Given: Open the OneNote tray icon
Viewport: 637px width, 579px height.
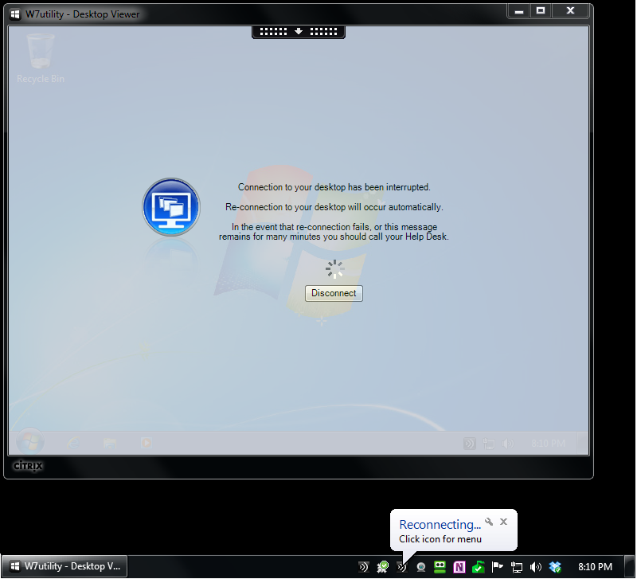Looking at the screenshot, I should coord(459,567).
